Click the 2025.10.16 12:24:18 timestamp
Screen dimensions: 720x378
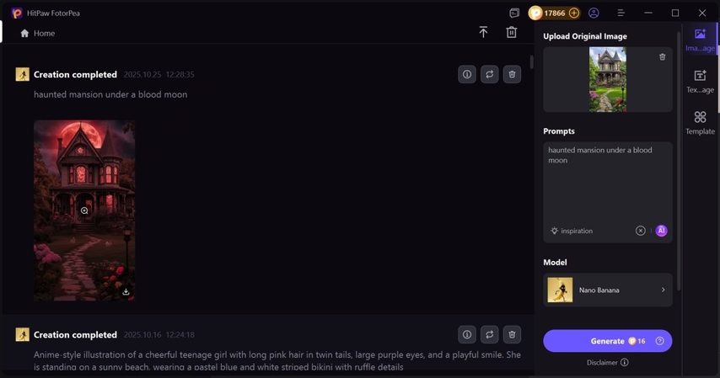pos(159,334)
